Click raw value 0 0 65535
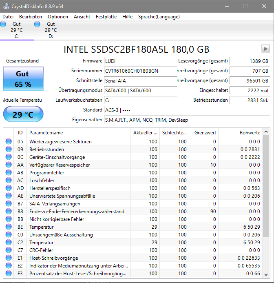 coord(249,266)
